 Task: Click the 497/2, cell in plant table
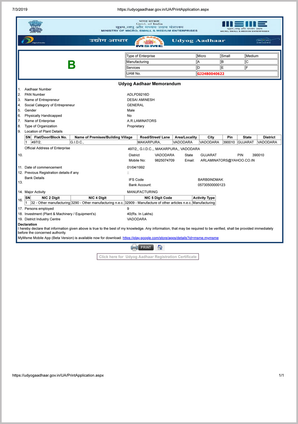(x=50, y=142)
